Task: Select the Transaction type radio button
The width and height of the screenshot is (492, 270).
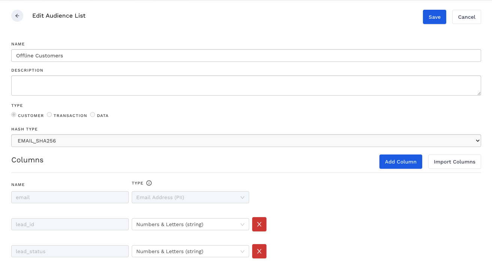Action: point(50,115)
